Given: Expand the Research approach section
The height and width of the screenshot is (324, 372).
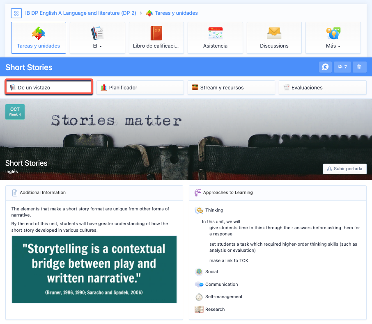Looking at the screenshot, I should pyautogui.click(x=215, y=309).
